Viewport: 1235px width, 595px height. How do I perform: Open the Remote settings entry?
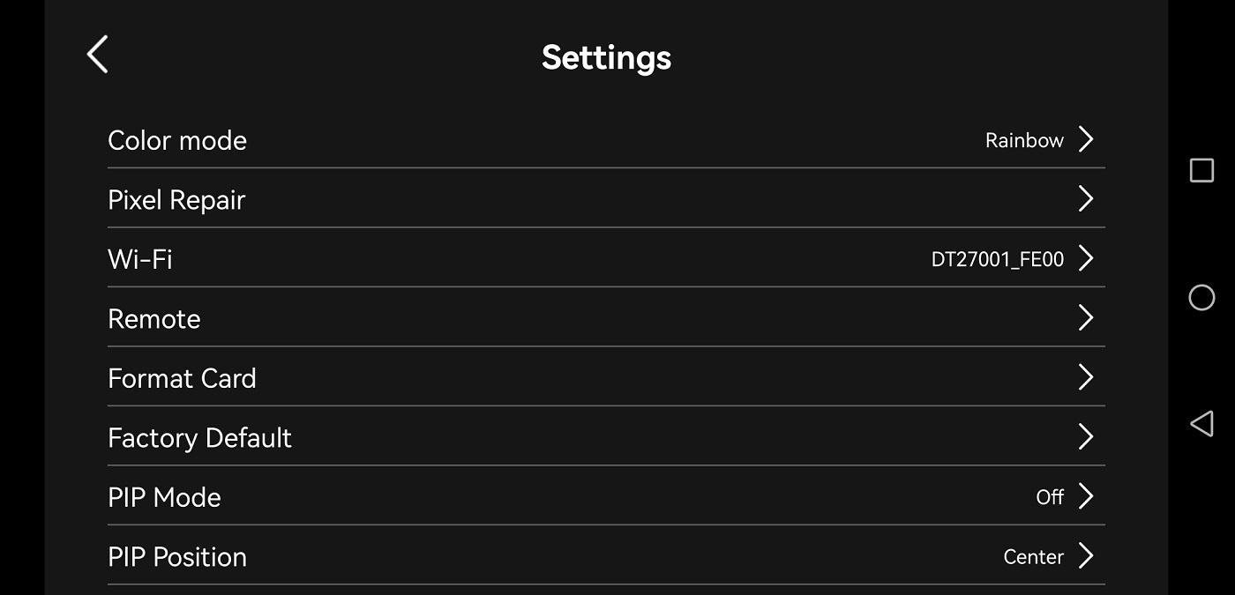pos(154,319)
